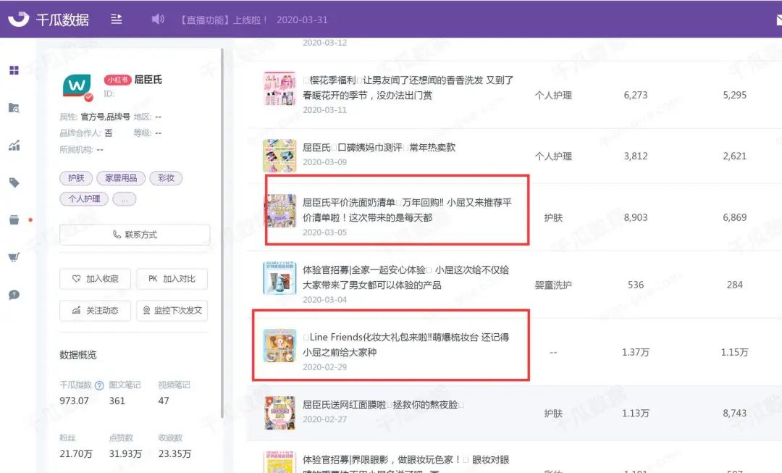Click the 千瓜数据 logo

coord(49,19)
